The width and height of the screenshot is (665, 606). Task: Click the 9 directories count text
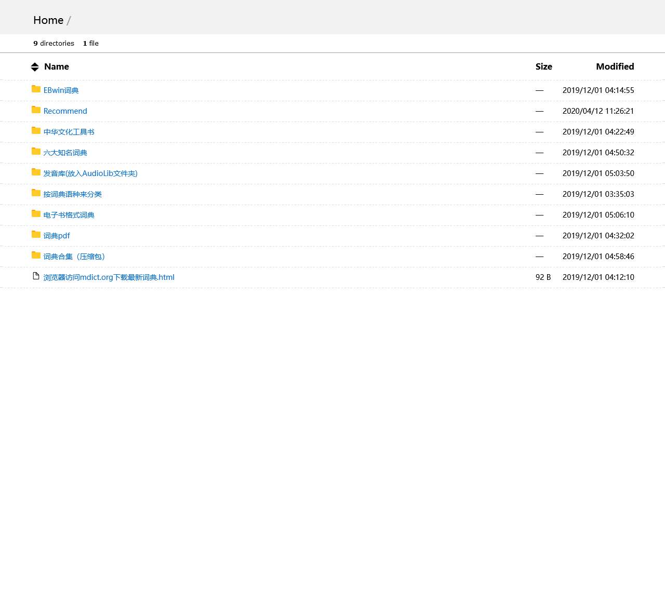[54, 44]
